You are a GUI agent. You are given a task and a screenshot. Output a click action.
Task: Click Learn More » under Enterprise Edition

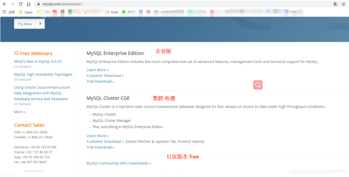click(x=97, y=70)
